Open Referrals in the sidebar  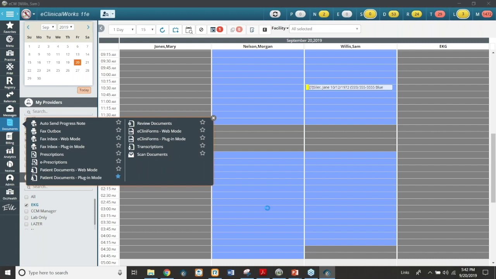click(x=10, y=97)
